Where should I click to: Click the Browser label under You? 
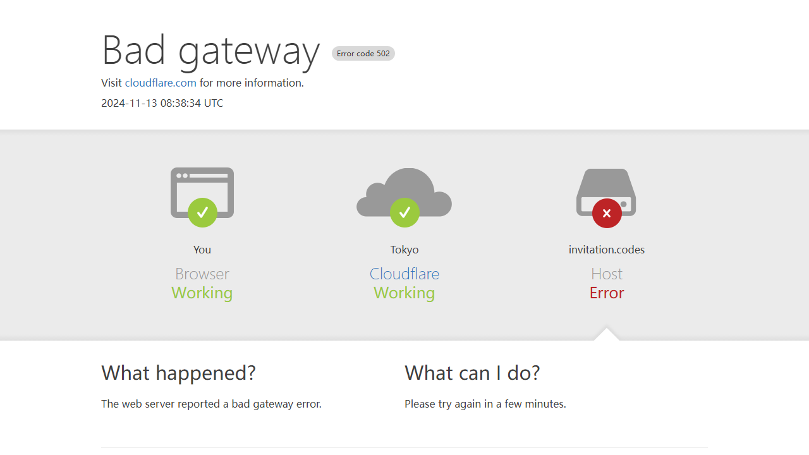pos(202,274)
